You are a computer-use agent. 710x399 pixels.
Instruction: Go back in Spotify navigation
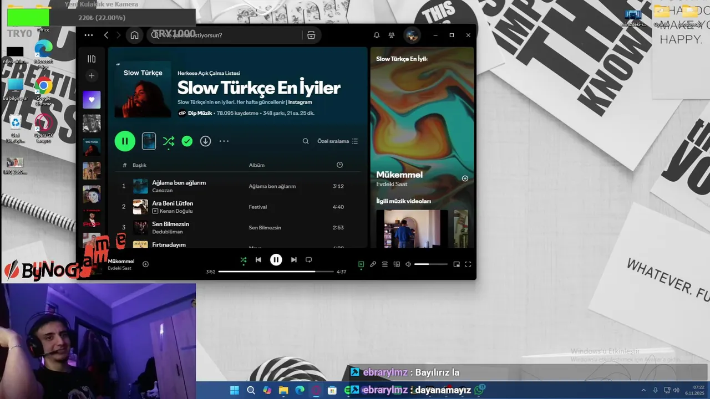[x=106, y=35]
